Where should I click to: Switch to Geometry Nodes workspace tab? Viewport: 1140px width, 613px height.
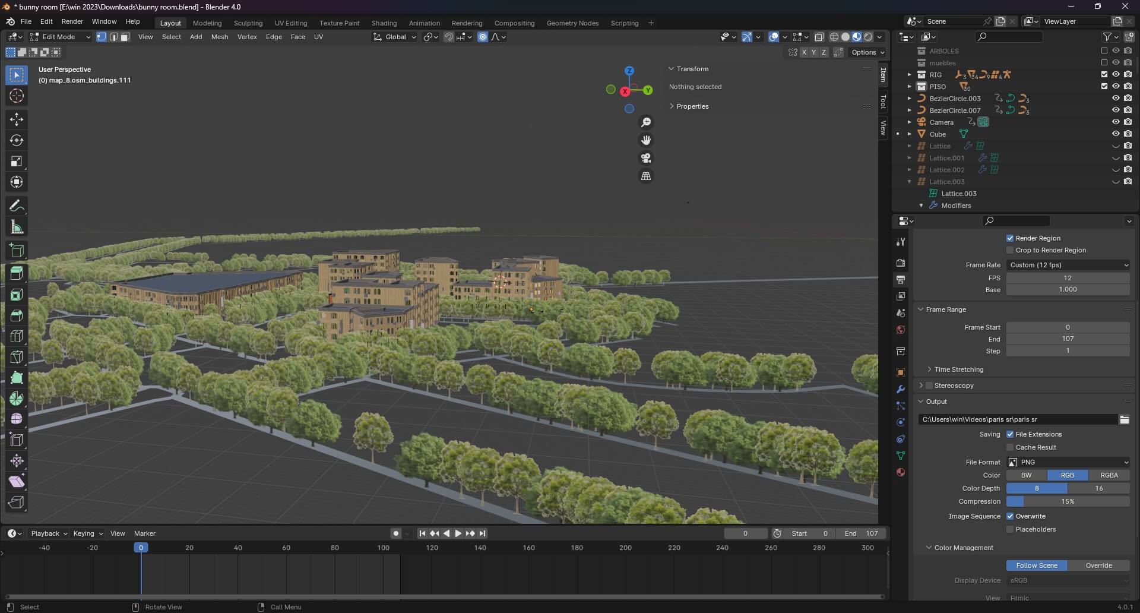[x=572, y=23]
